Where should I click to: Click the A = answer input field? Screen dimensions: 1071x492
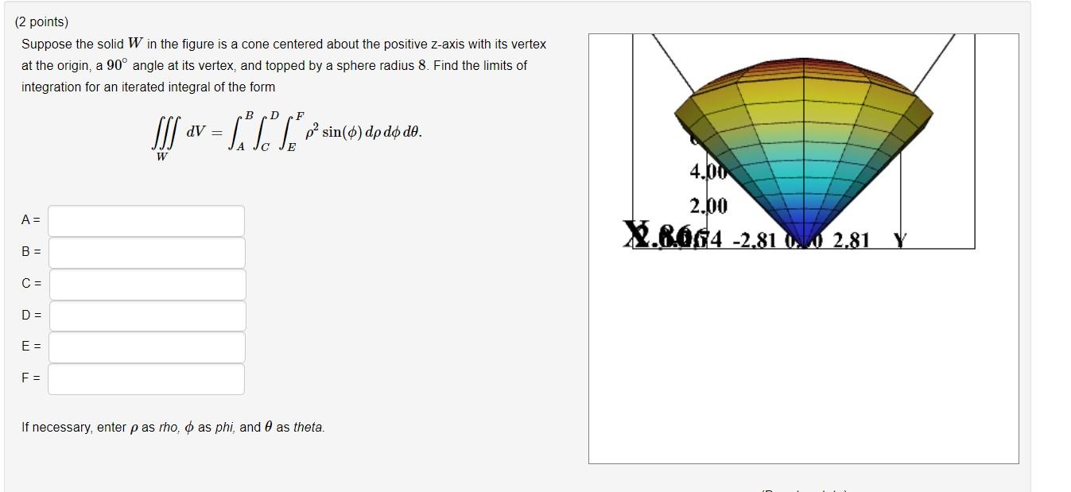click(146, 221)
